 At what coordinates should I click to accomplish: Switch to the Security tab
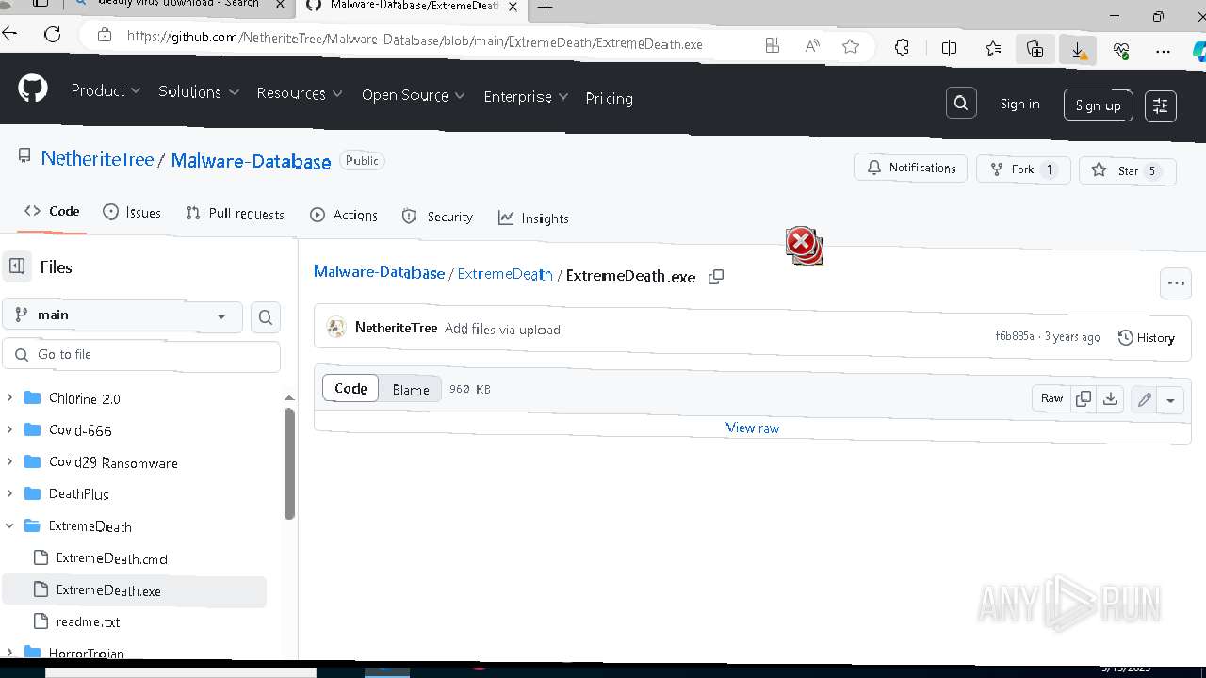[437, 217]
